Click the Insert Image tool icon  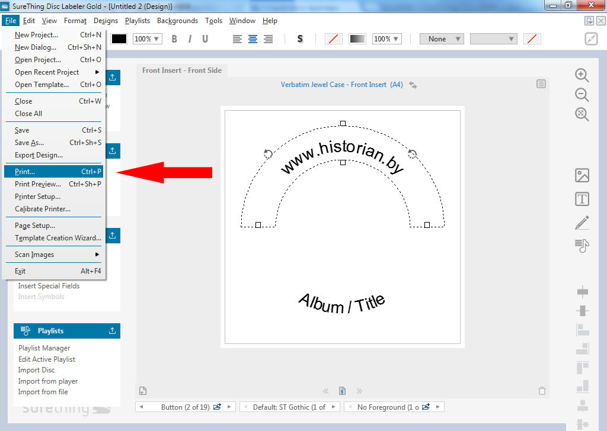point(582,175)
